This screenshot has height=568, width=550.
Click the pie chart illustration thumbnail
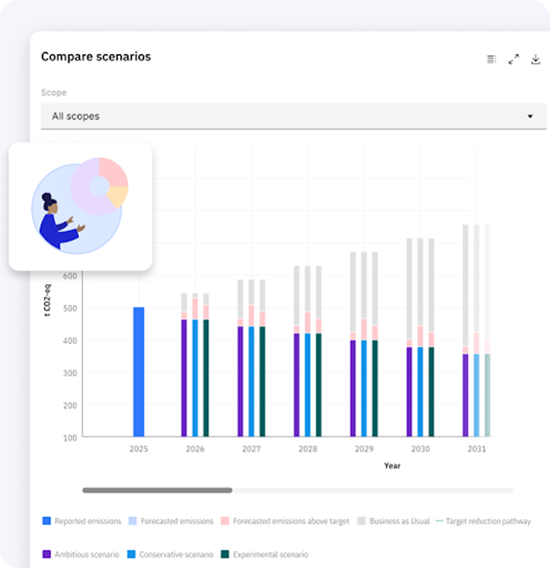(80, 206)
